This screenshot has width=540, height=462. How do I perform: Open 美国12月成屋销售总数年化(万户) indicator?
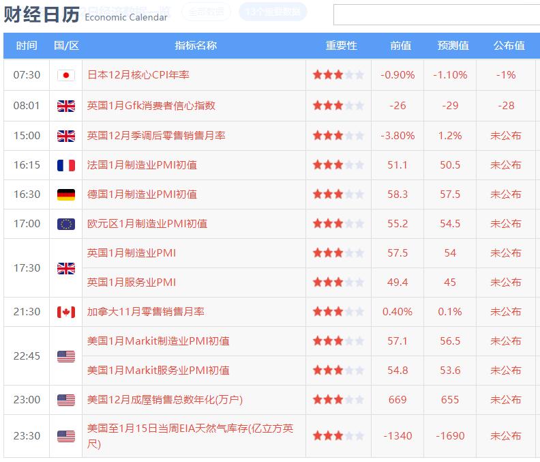click(x=165, y=400)
